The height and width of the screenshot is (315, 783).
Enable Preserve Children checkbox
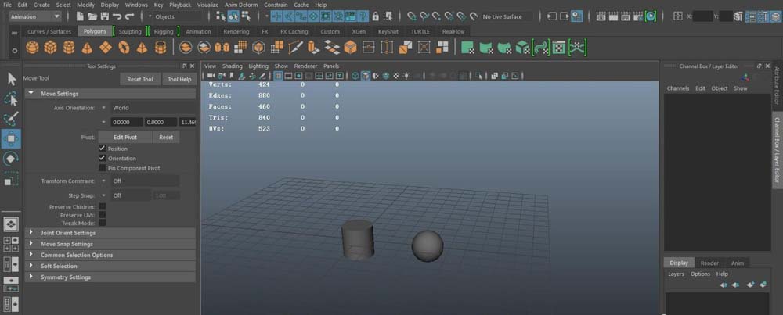pos(103,206)
